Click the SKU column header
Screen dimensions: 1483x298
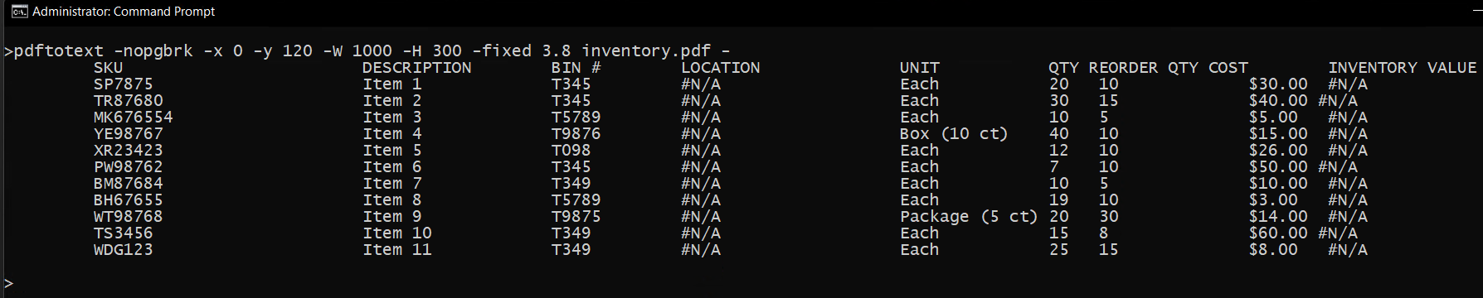click(109, 68)
